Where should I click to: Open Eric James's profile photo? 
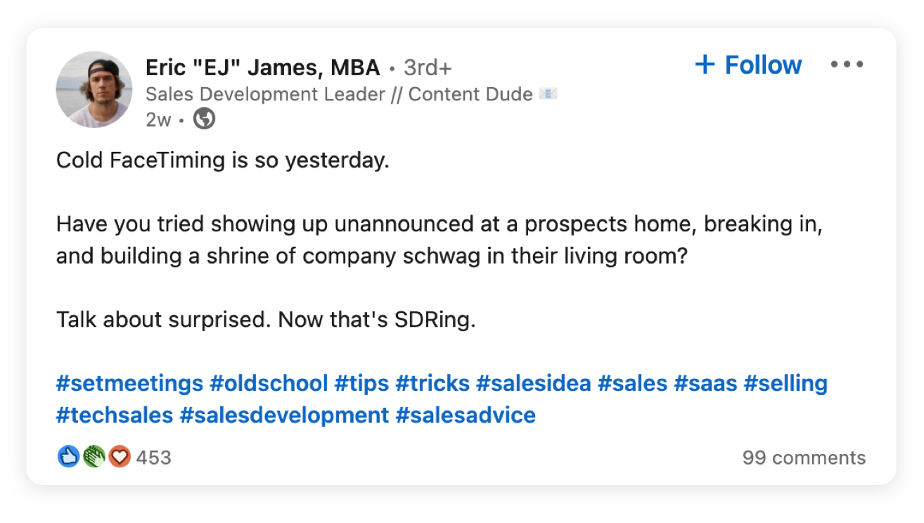click(x=94, y=89)
